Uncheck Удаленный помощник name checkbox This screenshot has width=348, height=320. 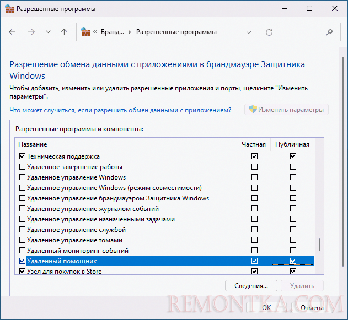click(22, 261)
